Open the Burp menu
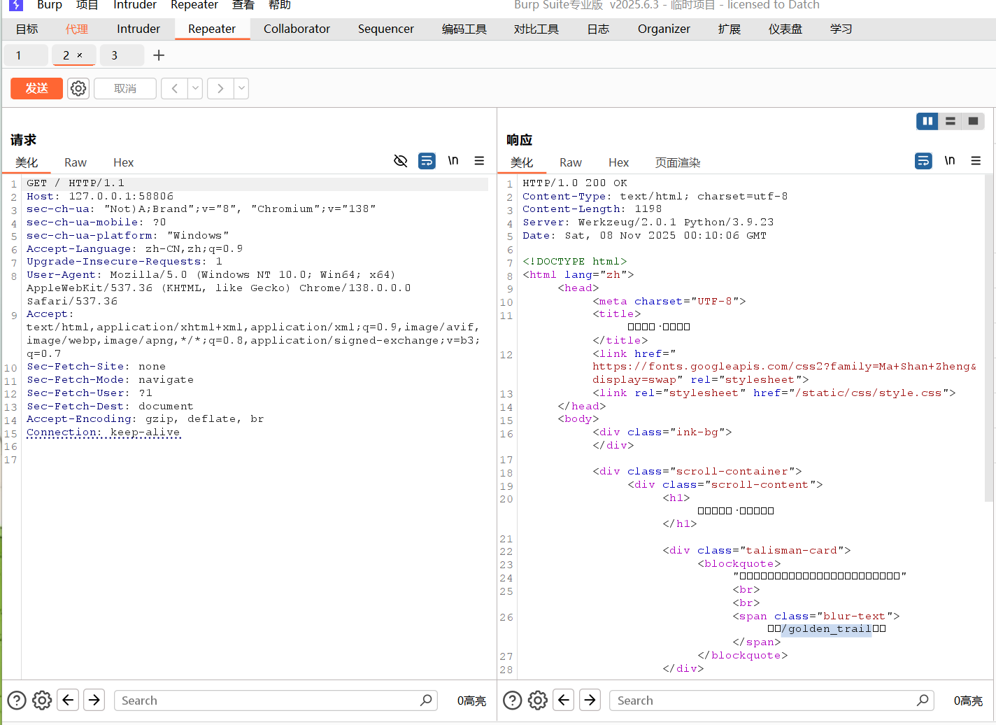 49,6
